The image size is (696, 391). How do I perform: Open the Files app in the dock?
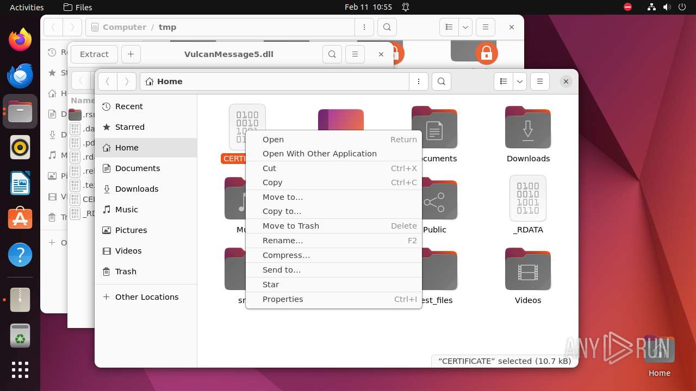coord(20,111)
